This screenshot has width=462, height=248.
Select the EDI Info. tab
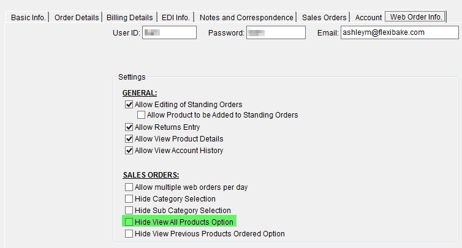coord(176,17)
